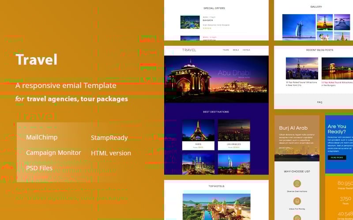
Task: Click the FAQ section heading
Action: pyautogui.click(x=319, y=102)
